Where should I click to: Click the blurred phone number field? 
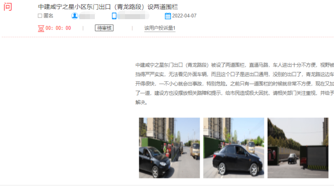click(133, 16)
